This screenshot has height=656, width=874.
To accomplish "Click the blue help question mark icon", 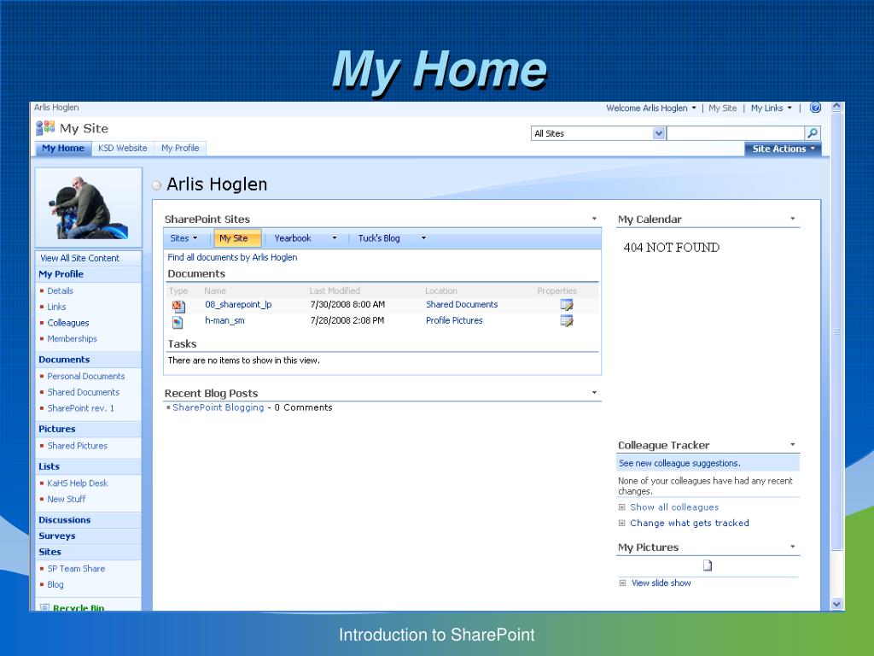I will [815, 108].
